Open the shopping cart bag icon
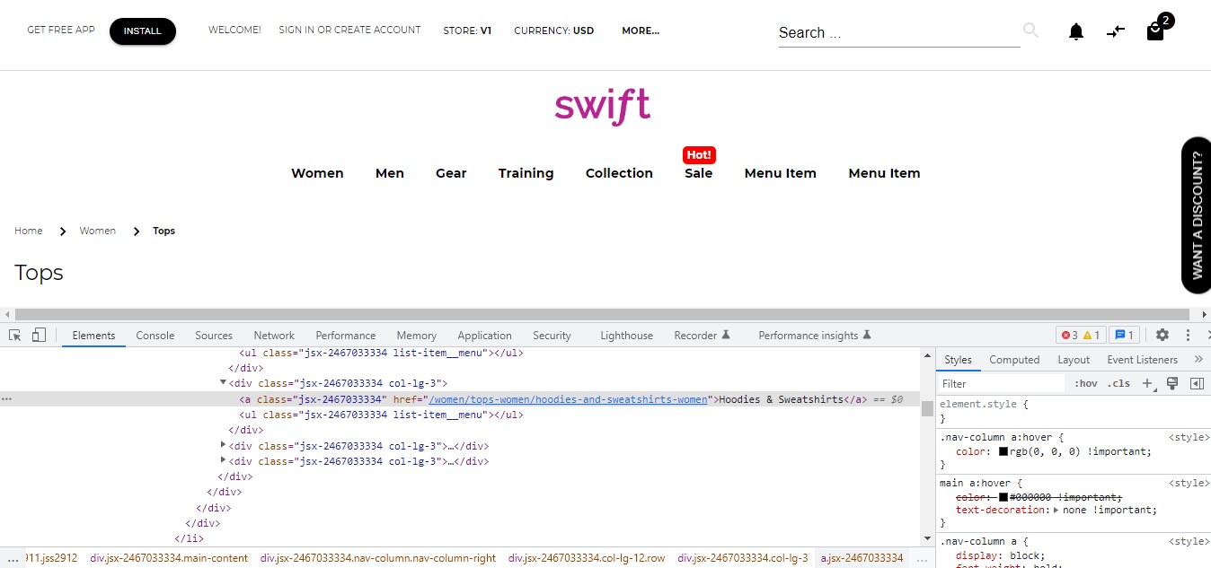This screenshot has width=1211, height=568. [1155, 31]
